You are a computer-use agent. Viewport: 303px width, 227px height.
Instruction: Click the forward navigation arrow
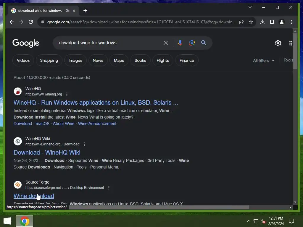pos(21,22)
